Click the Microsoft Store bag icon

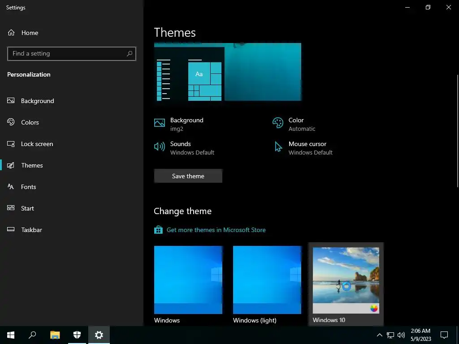click(x=158, y=230)
